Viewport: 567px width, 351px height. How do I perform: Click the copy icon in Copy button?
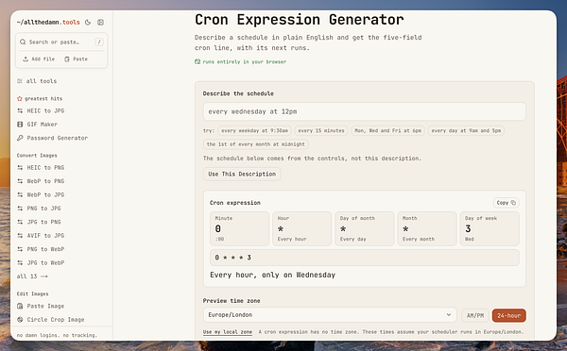click(513, 203)
